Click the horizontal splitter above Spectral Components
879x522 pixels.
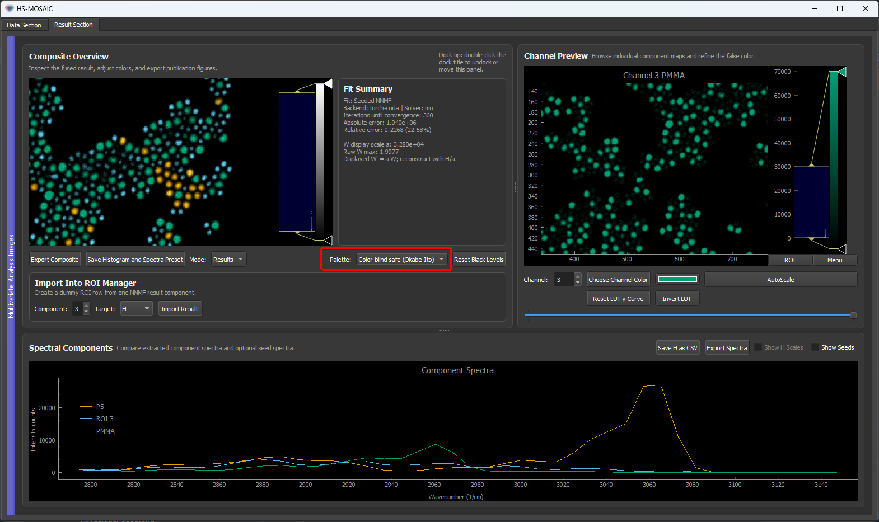click(x=444, y=331)
